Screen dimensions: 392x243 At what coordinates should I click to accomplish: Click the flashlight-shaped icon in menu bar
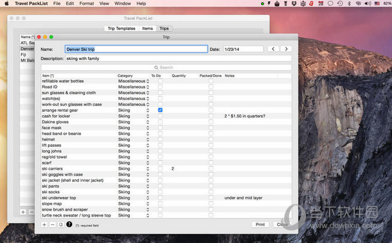click(286, 4)
